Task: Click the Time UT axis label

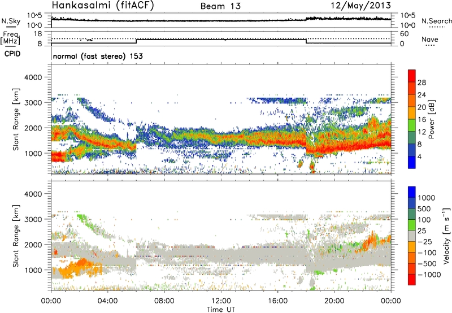Action: (x=221, y=310)
